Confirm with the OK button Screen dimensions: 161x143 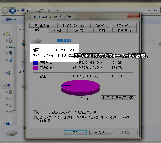pyautogui.click(x=75, y=133)
